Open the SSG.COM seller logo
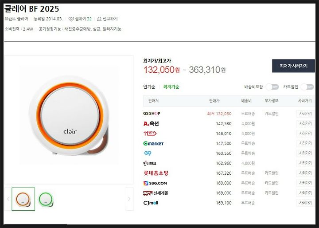This screenshot has width=319, height=228. coord(155,183)
